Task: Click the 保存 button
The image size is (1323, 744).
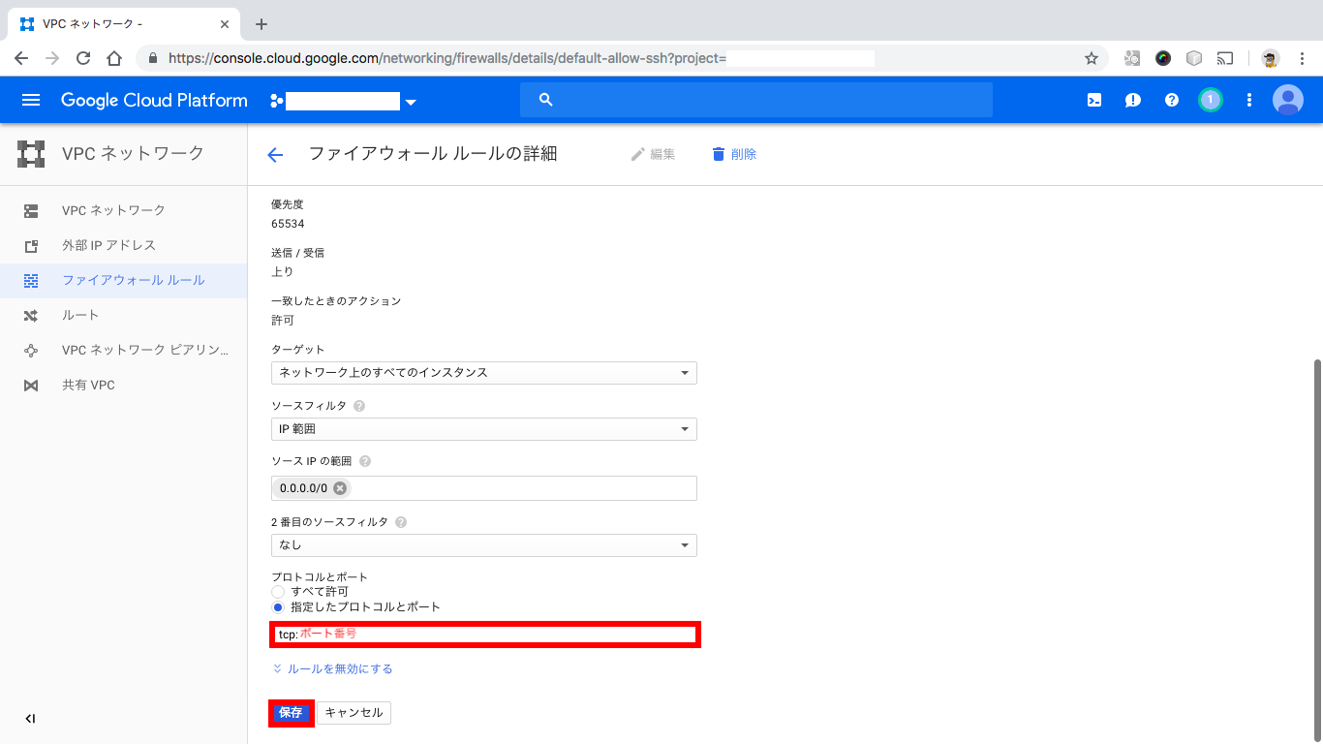Action: 291,712
